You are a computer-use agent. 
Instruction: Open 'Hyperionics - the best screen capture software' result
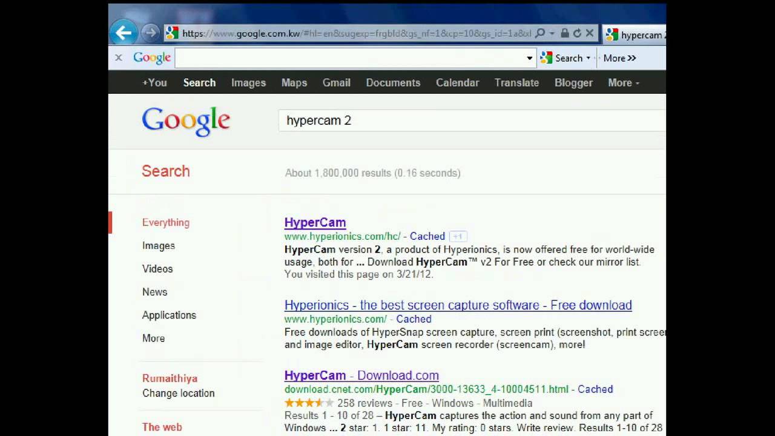point(458,305)
